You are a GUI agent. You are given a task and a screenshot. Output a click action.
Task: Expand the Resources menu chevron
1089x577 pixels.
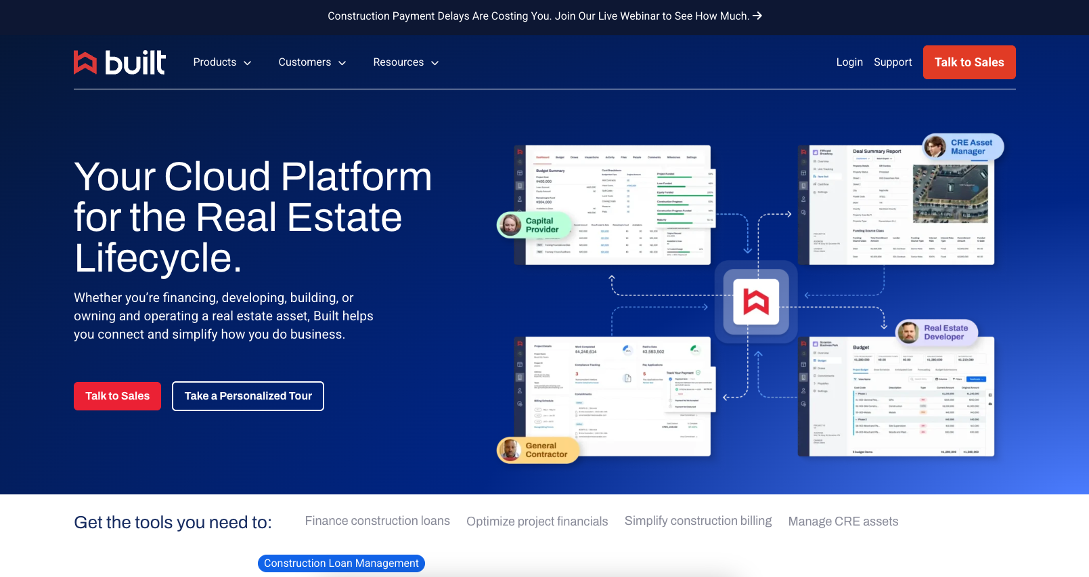(435, 63)
